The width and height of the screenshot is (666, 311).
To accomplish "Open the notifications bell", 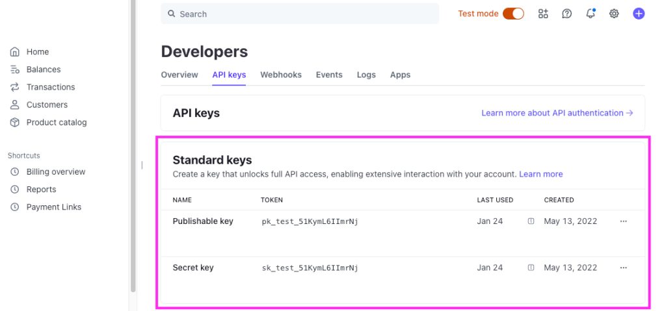I will pyautogui.click(x=591, y=14).
